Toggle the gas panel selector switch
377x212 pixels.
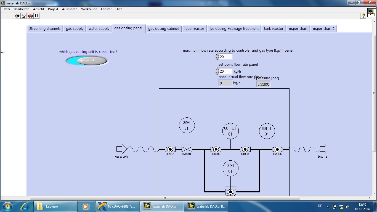click(87, 60)
